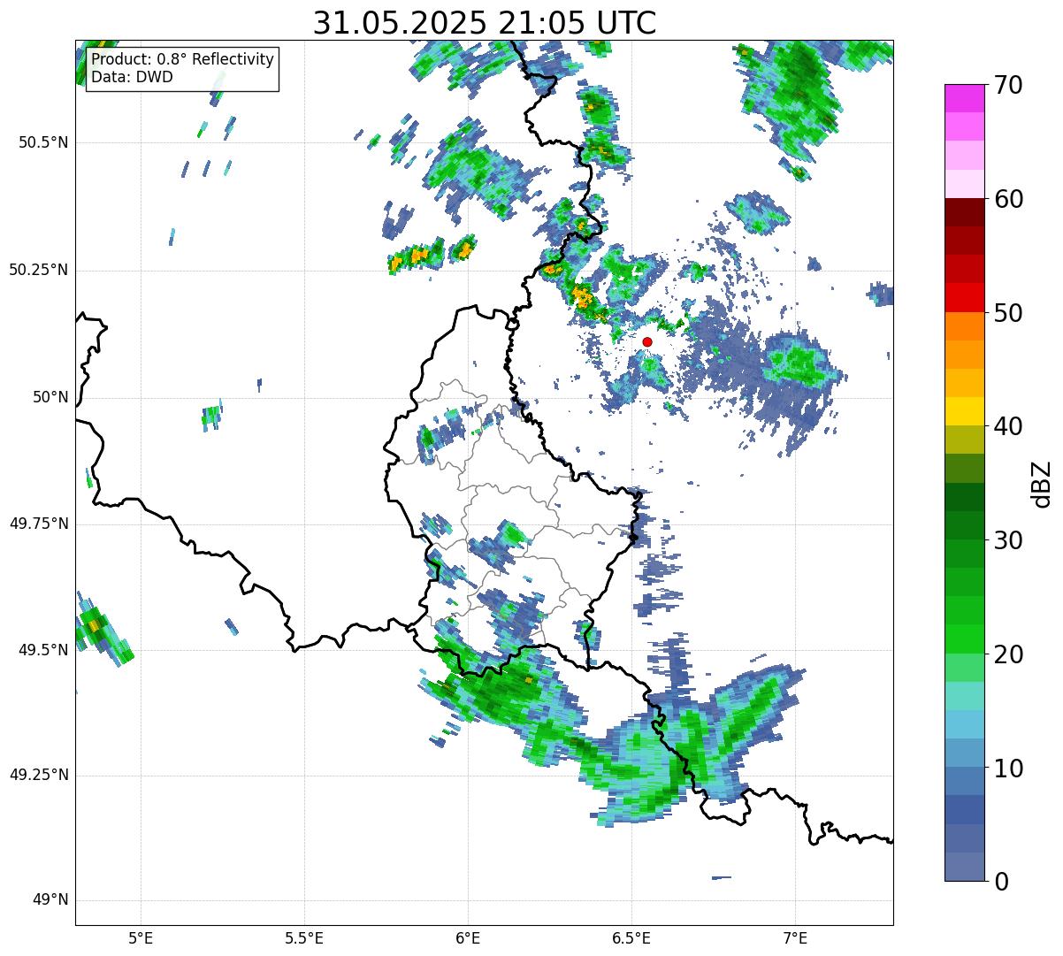Click the 'dBZ' colorbar axis label
The image size is (1063, 956).
(x=1042, y=484)
